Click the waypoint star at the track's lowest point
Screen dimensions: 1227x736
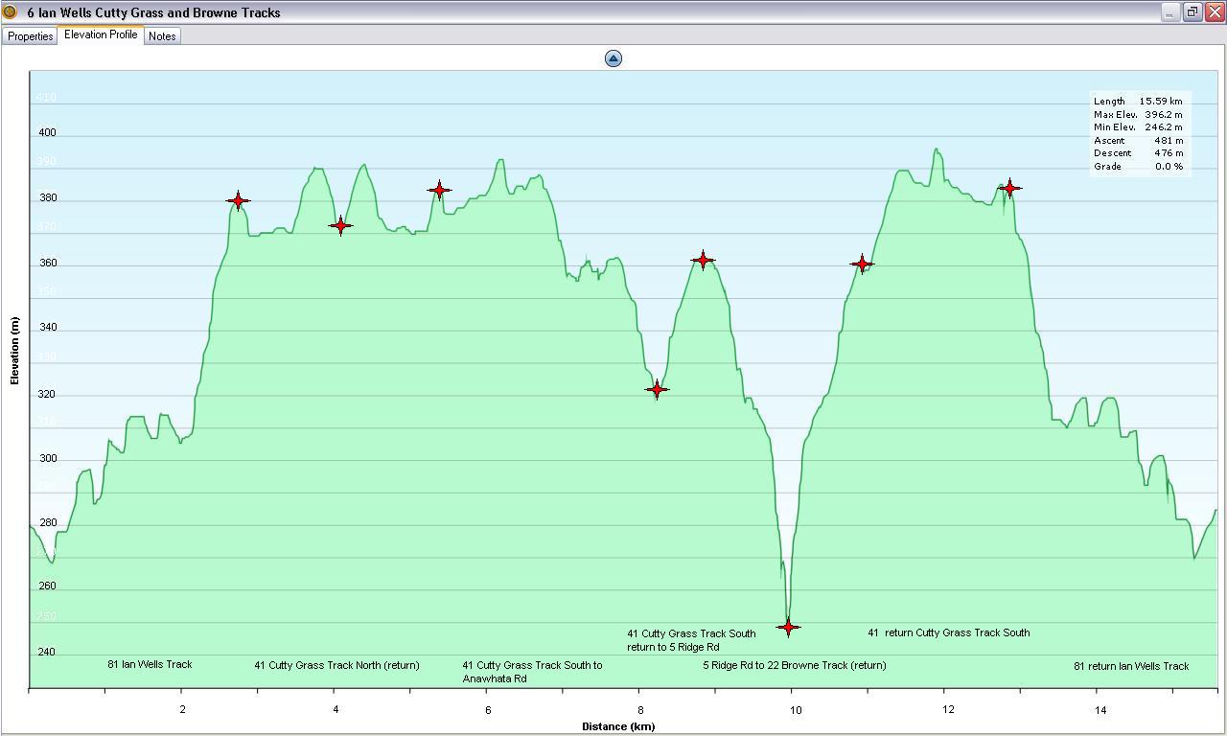click(x=788, y=627)
